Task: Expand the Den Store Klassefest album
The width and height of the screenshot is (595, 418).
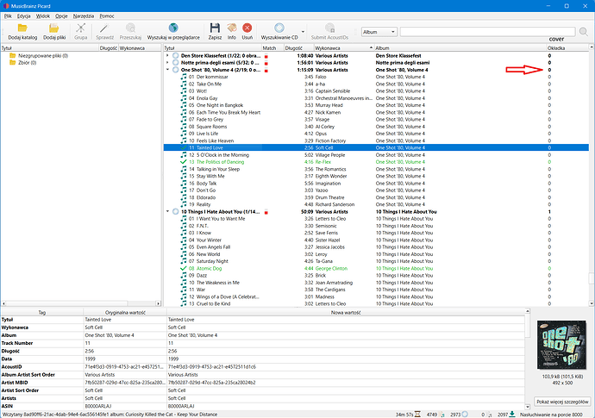Action: click(x=167, y=56)
